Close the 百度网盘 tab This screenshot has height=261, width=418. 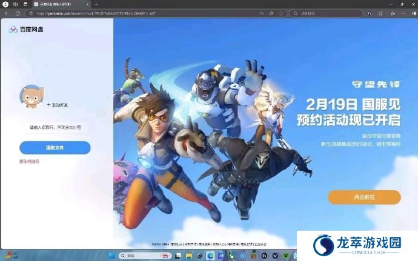click(x=87, y=4)
